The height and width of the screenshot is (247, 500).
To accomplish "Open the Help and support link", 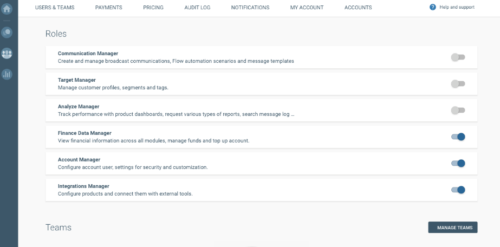I will pyautogui.click(x=457, y=7).
